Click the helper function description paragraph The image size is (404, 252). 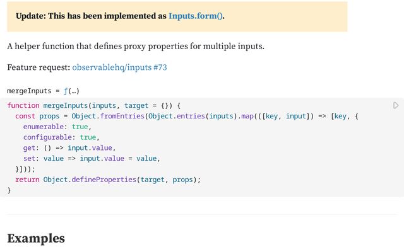(136, 47)
